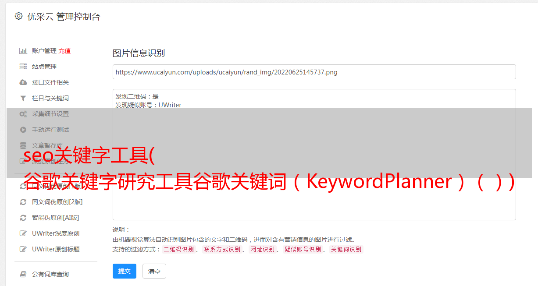Click the 清空 button

[x=154, y=271]
